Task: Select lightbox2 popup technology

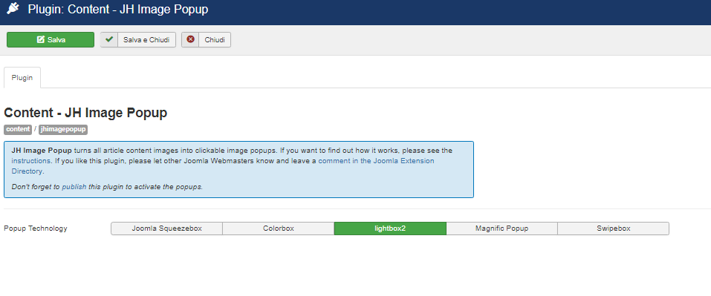Action: point(390,228)
